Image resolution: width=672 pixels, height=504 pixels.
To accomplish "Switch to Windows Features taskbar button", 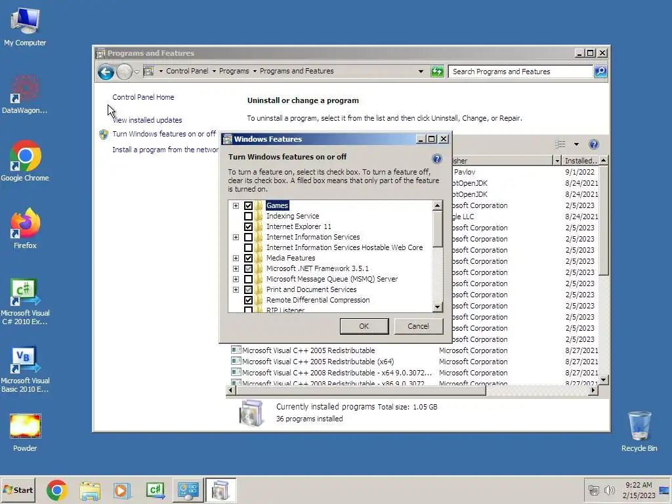I will point(220,490).
